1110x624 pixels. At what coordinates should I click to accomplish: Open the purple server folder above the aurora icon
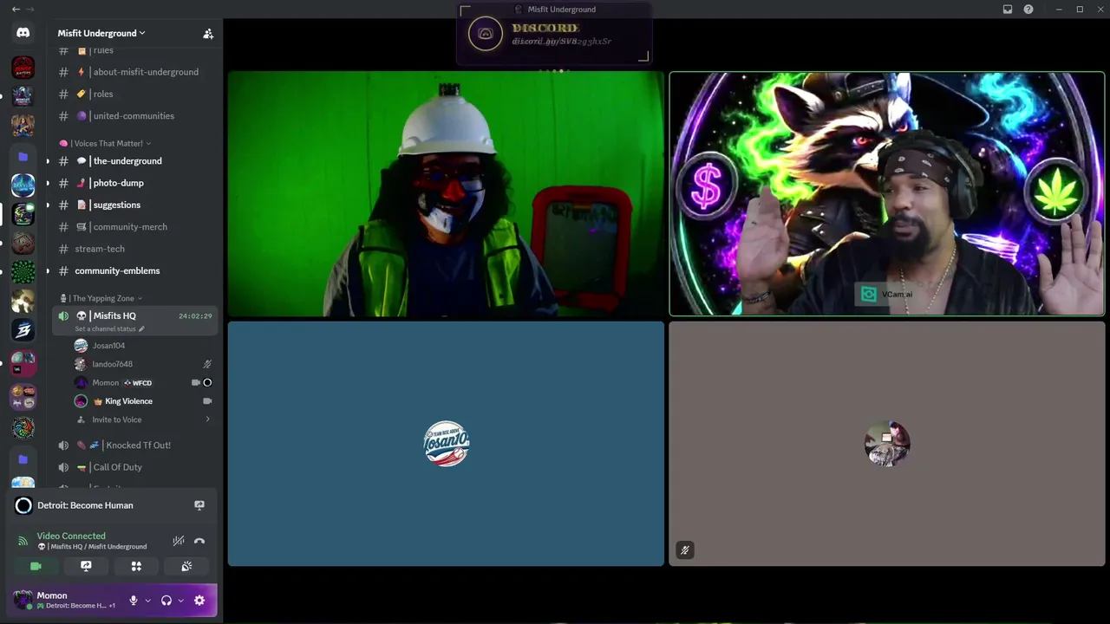(x=23, y=157)
